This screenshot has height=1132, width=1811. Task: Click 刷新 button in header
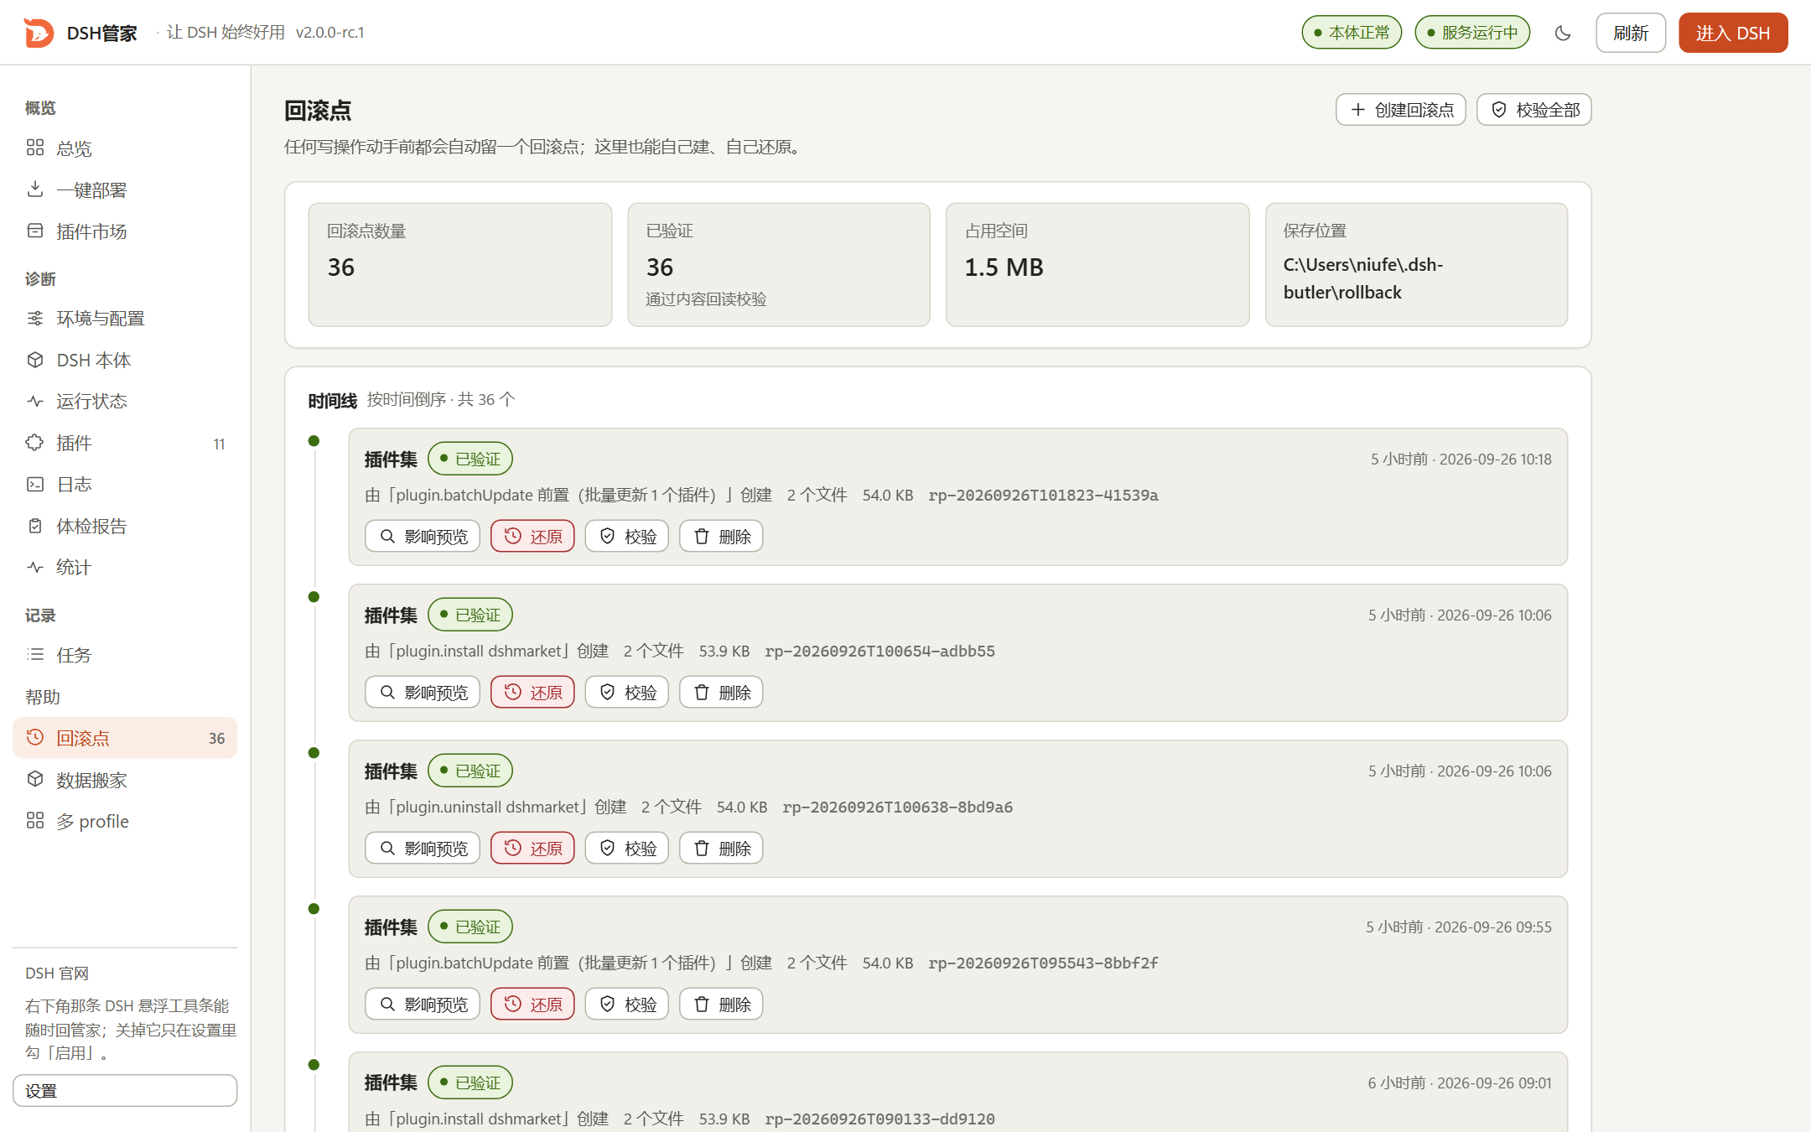[x=1630, y=33]
